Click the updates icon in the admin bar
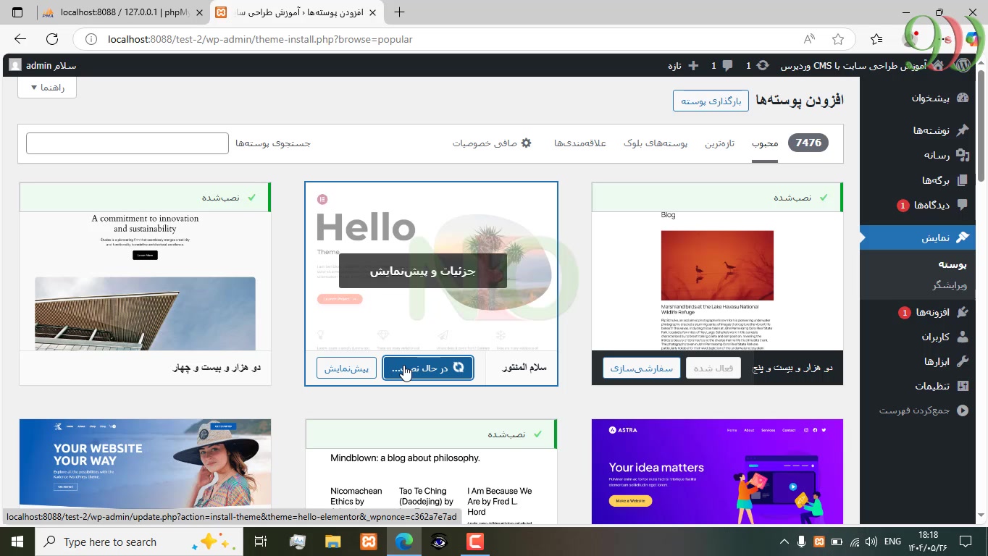This screenshot has height=556, width=988. click(x=763, y=65)
